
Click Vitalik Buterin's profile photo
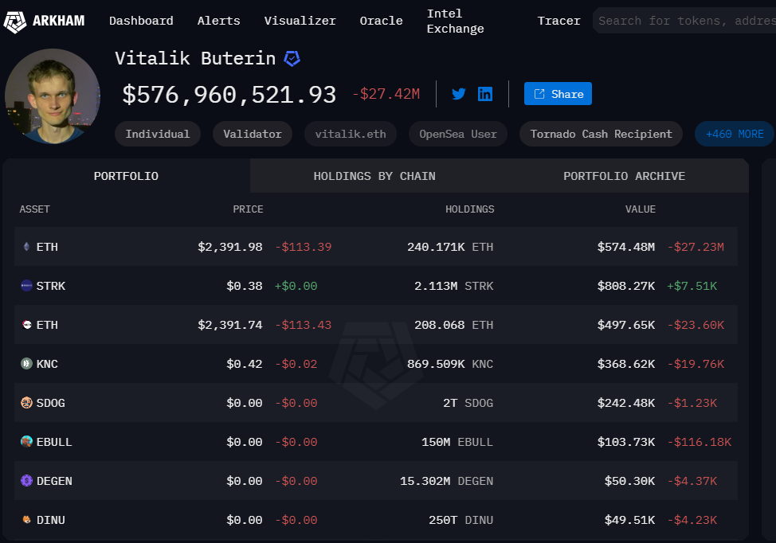53,96
